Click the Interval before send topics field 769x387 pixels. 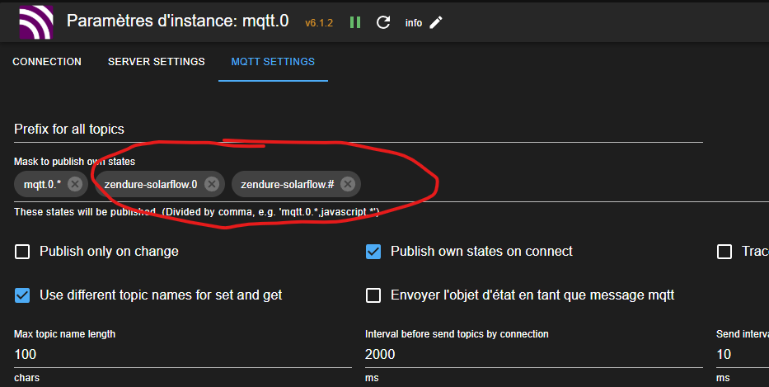tap(534, 354)
